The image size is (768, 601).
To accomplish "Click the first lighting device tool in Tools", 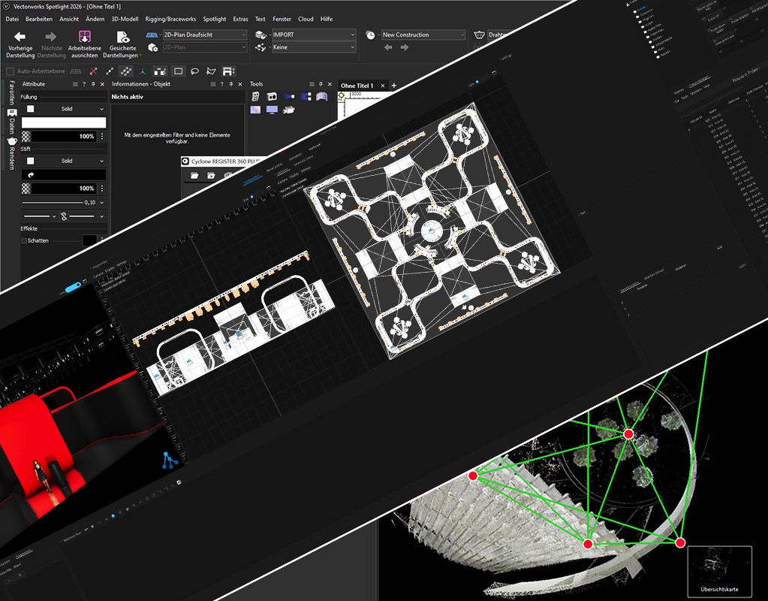I will 255,97.
